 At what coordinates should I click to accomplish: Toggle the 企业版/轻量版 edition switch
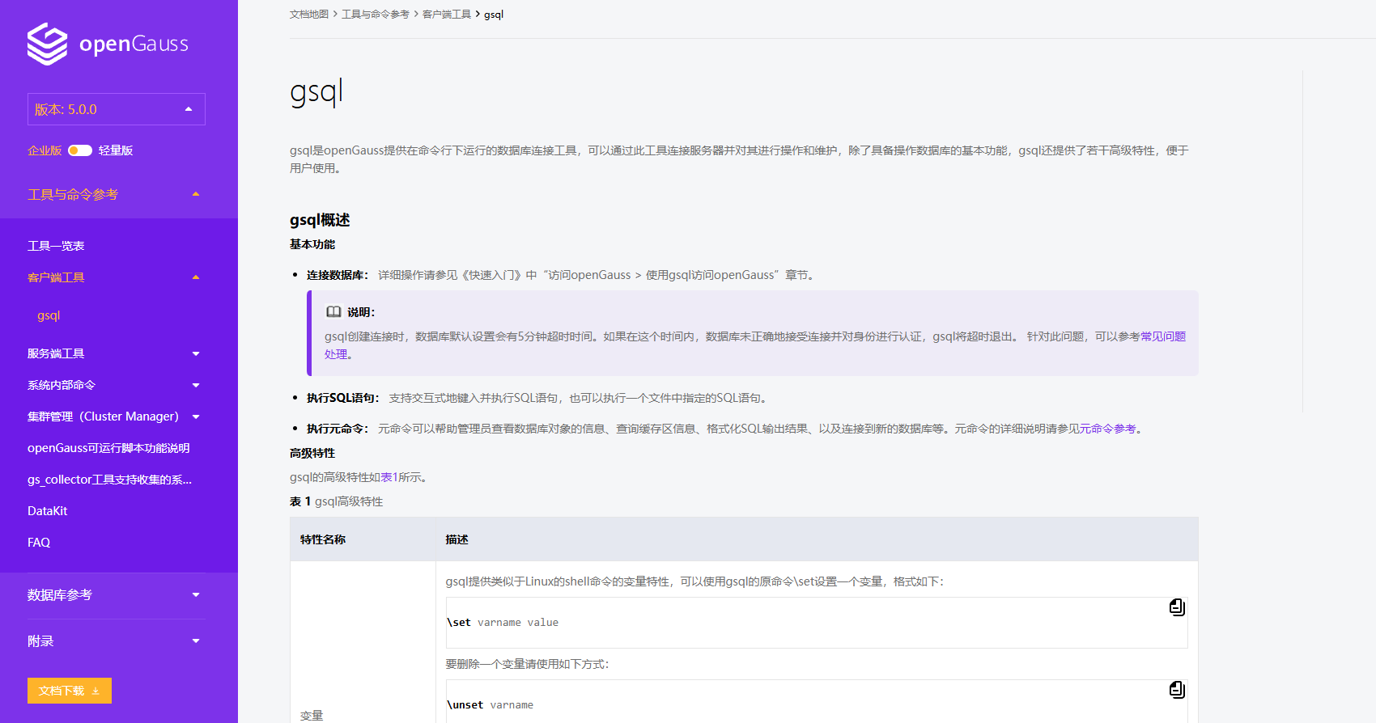tap(80, 150)
